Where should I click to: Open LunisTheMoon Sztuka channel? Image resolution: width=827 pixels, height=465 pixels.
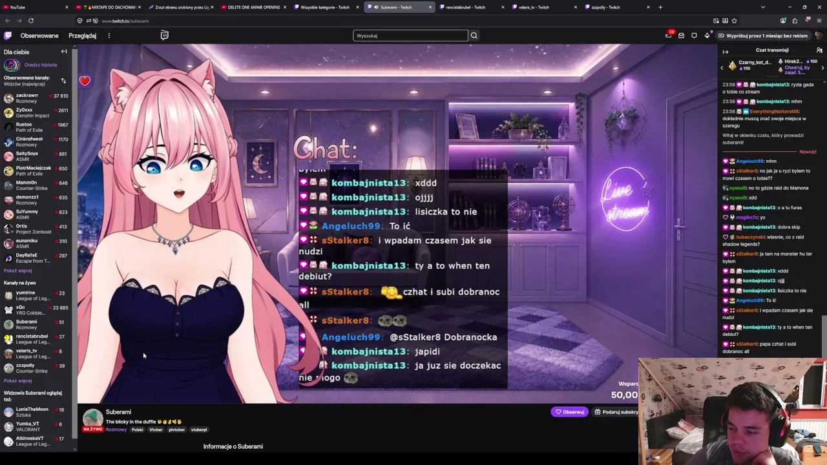click(36, 412)
